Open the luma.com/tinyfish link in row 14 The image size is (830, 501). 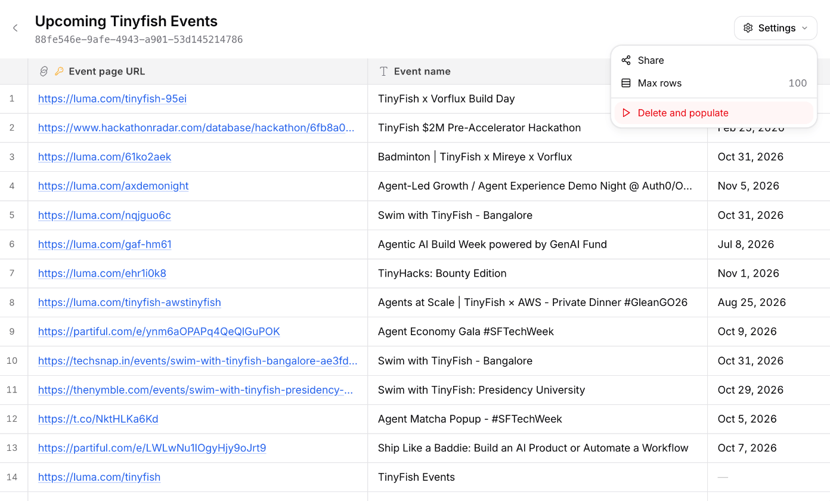(x=99, y=477)
